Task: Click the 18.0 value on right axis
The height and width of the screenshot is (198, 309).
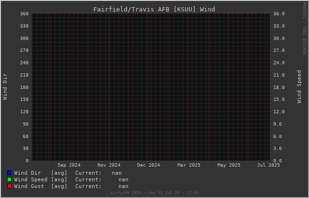Action: (279, 87)
